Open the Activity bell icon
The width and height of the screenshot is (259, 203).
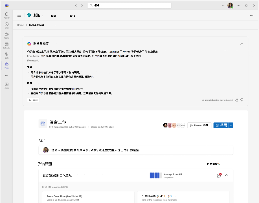pyautogui.click(x=6, y=16)
